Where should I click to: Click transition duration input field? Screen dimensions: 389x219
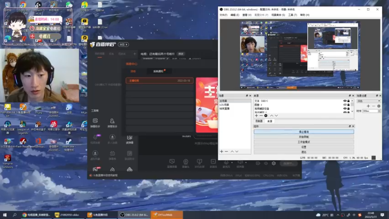pyautogui.click(x=370, y=111)
